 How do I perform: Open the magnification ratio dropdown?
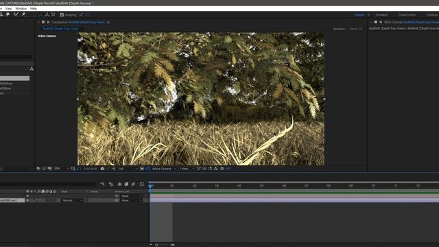pyautogui.click(x=61, y=169)
